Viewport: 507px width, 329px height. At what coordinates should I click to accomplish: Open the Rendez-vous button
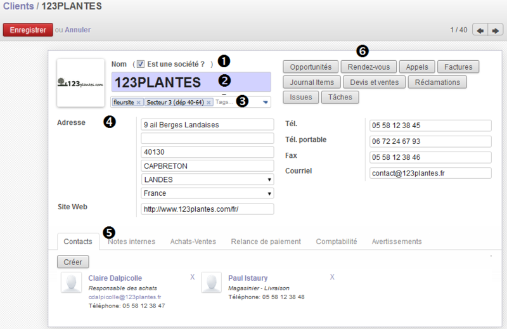point(369,67)
